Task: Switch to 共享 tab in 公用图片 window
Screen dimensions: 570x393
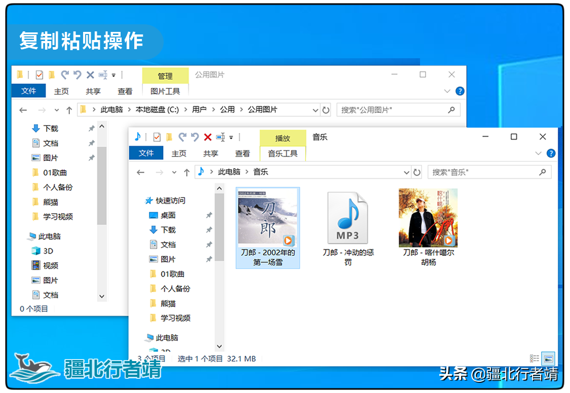Action: pyautogui.click(x=93, y=91)
